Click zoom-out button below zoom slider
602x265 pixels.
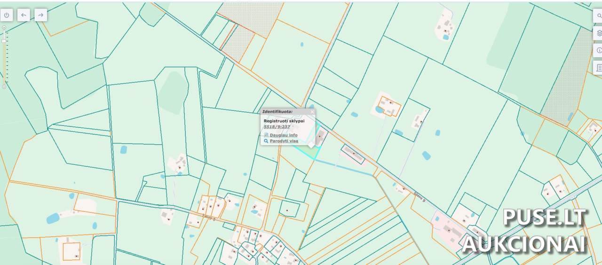[4, 87]
